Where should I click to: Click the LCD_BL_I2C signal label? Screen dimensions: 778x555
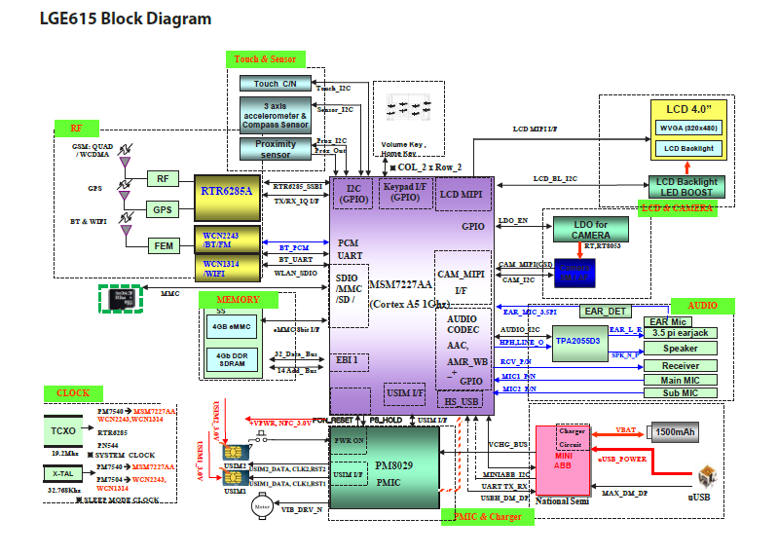[x=555, y=178]
